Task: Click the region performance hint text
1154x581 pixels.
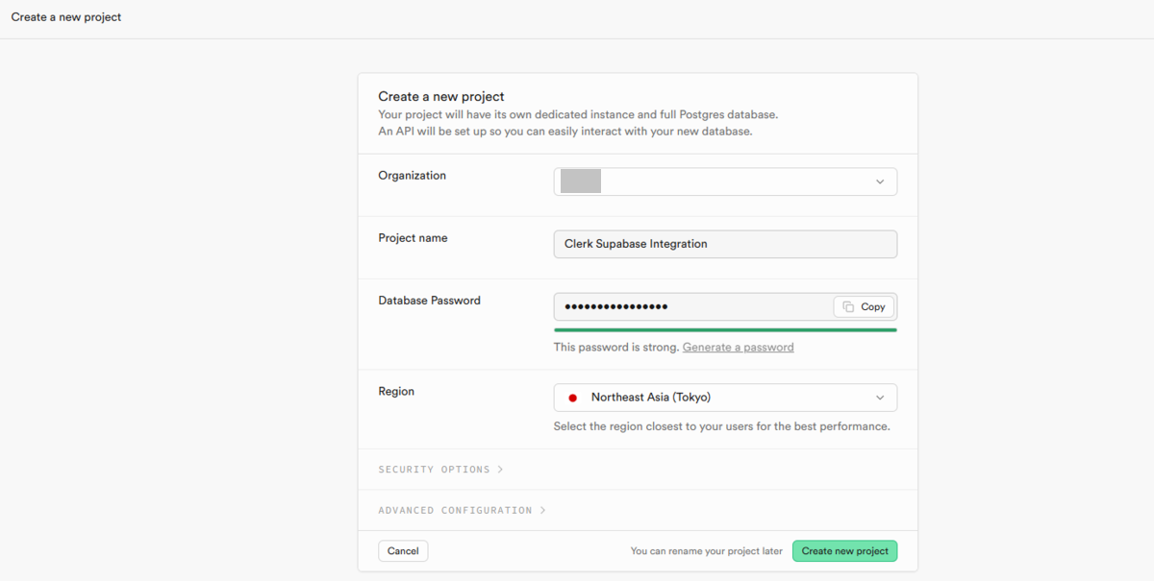Action: (721, 426)
